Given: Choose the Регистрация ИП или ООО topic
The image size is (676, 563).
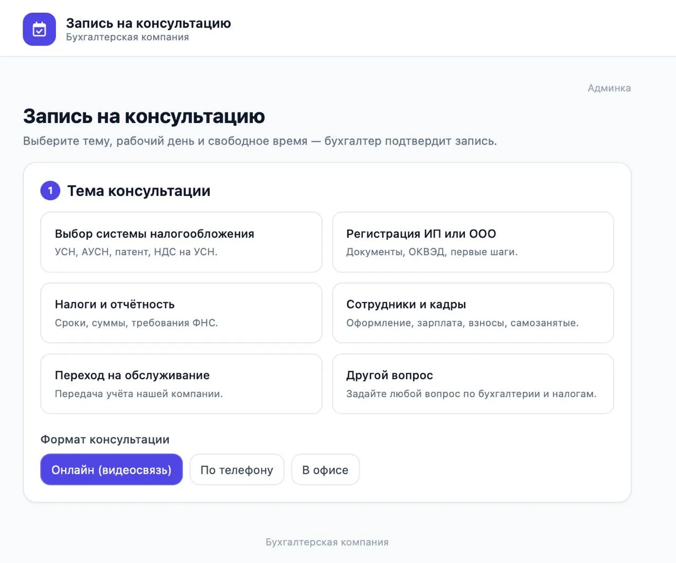Looking at the screenshot, I should (x=473, y=242).
